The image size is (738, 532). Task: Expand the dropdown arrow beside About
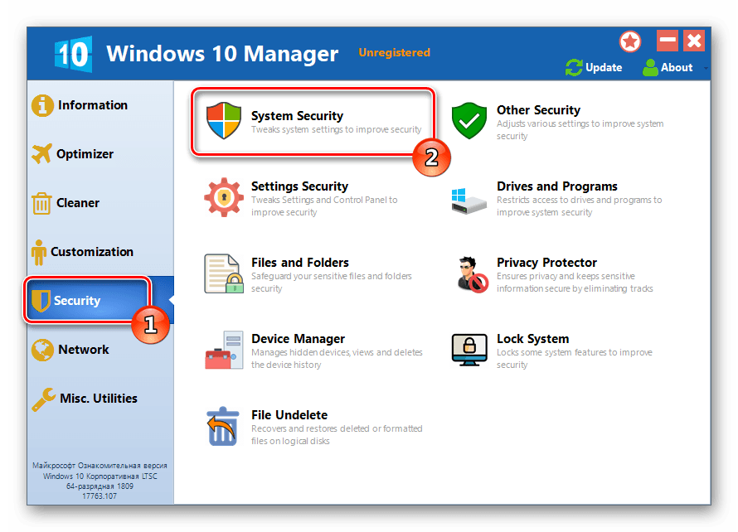(706, 68)
